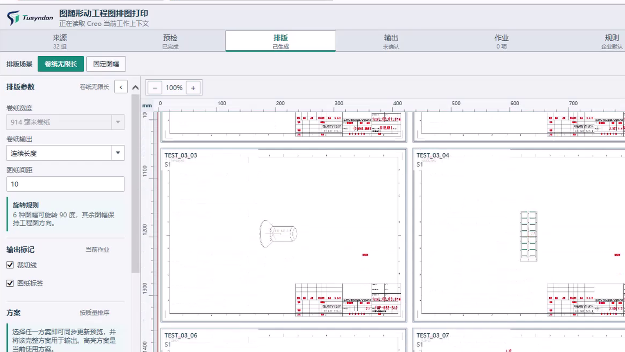Click the 100% zoom level value
625x352 pixels.
click(x=174, y=88)
